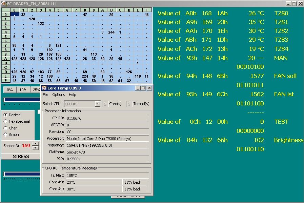Click the APICID field
Screen dimensions: 304x203
(x=107, y=125)
